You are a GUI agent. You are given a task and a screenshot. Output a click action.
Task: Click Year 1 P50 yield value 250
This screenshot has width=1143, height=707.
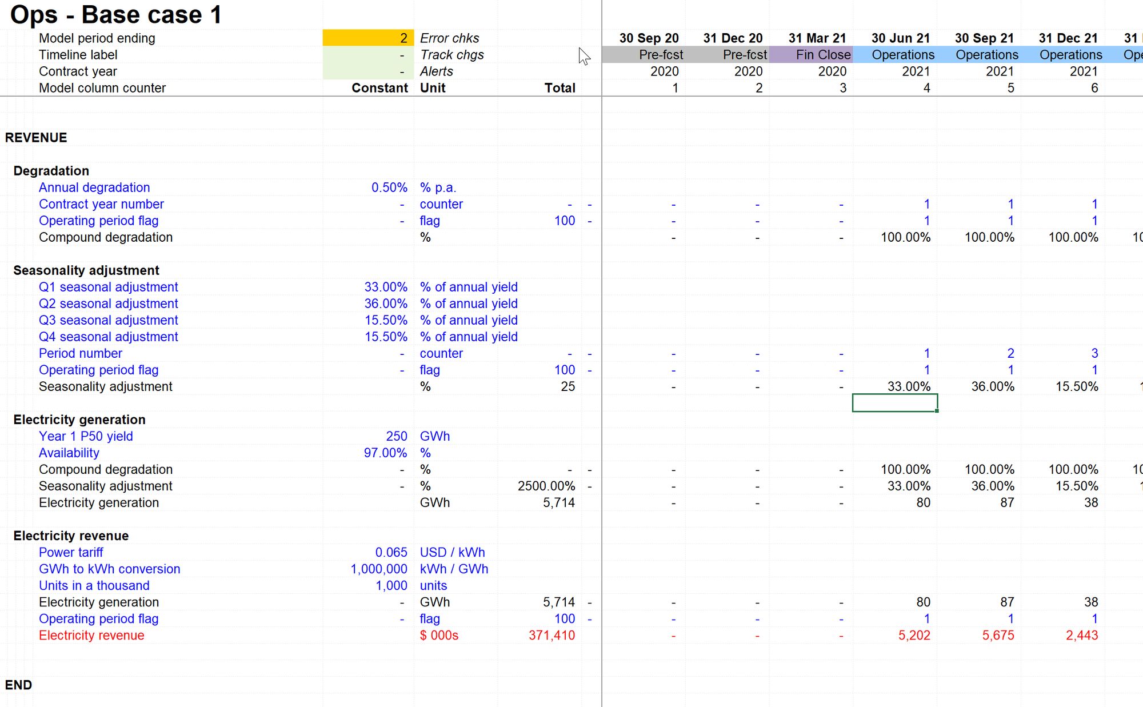[396, 436]
